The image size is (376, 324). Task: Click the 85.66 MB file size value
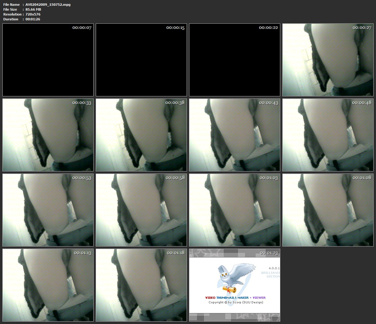(x=33, y=9)
